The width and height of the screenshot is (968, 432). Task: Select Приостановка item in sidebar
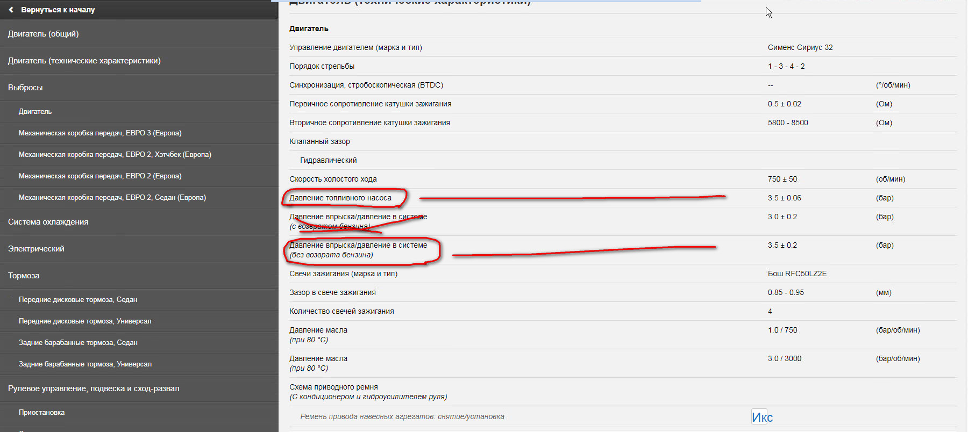click(x=41, y=413)
